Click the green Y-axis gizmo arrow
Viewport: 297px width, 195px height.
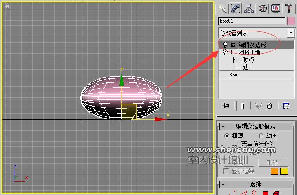pyautogui.click(x=121, y=80)
